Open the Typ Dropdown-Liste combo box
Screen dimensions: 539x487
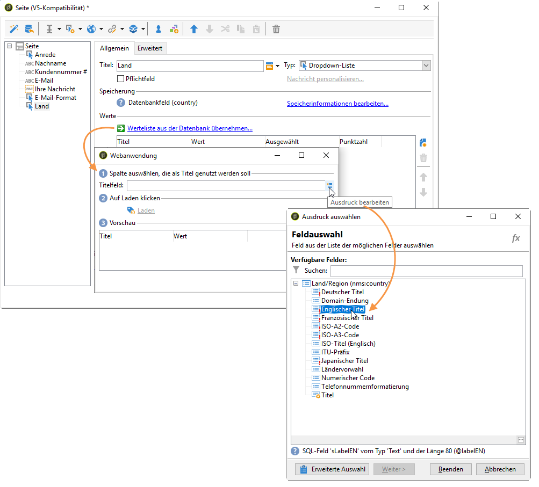[x=426, y=66]
